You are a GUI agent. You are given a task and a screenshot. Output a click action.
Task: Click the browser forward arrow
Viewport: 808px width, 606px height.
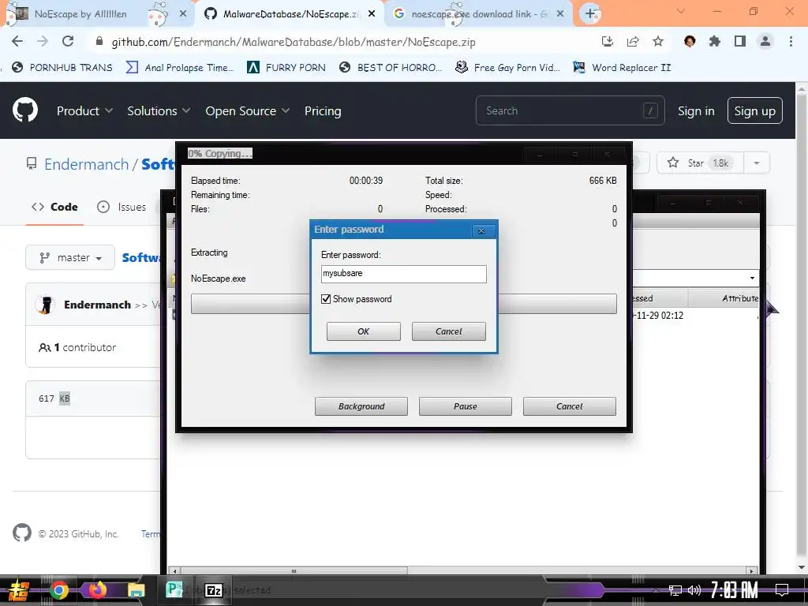tap(43, 41)
